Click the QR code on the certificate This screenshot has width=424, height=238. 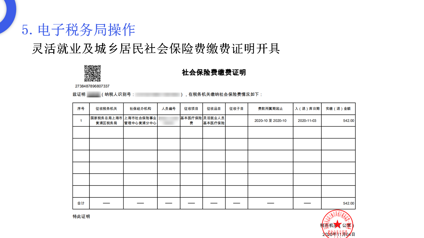92,73
